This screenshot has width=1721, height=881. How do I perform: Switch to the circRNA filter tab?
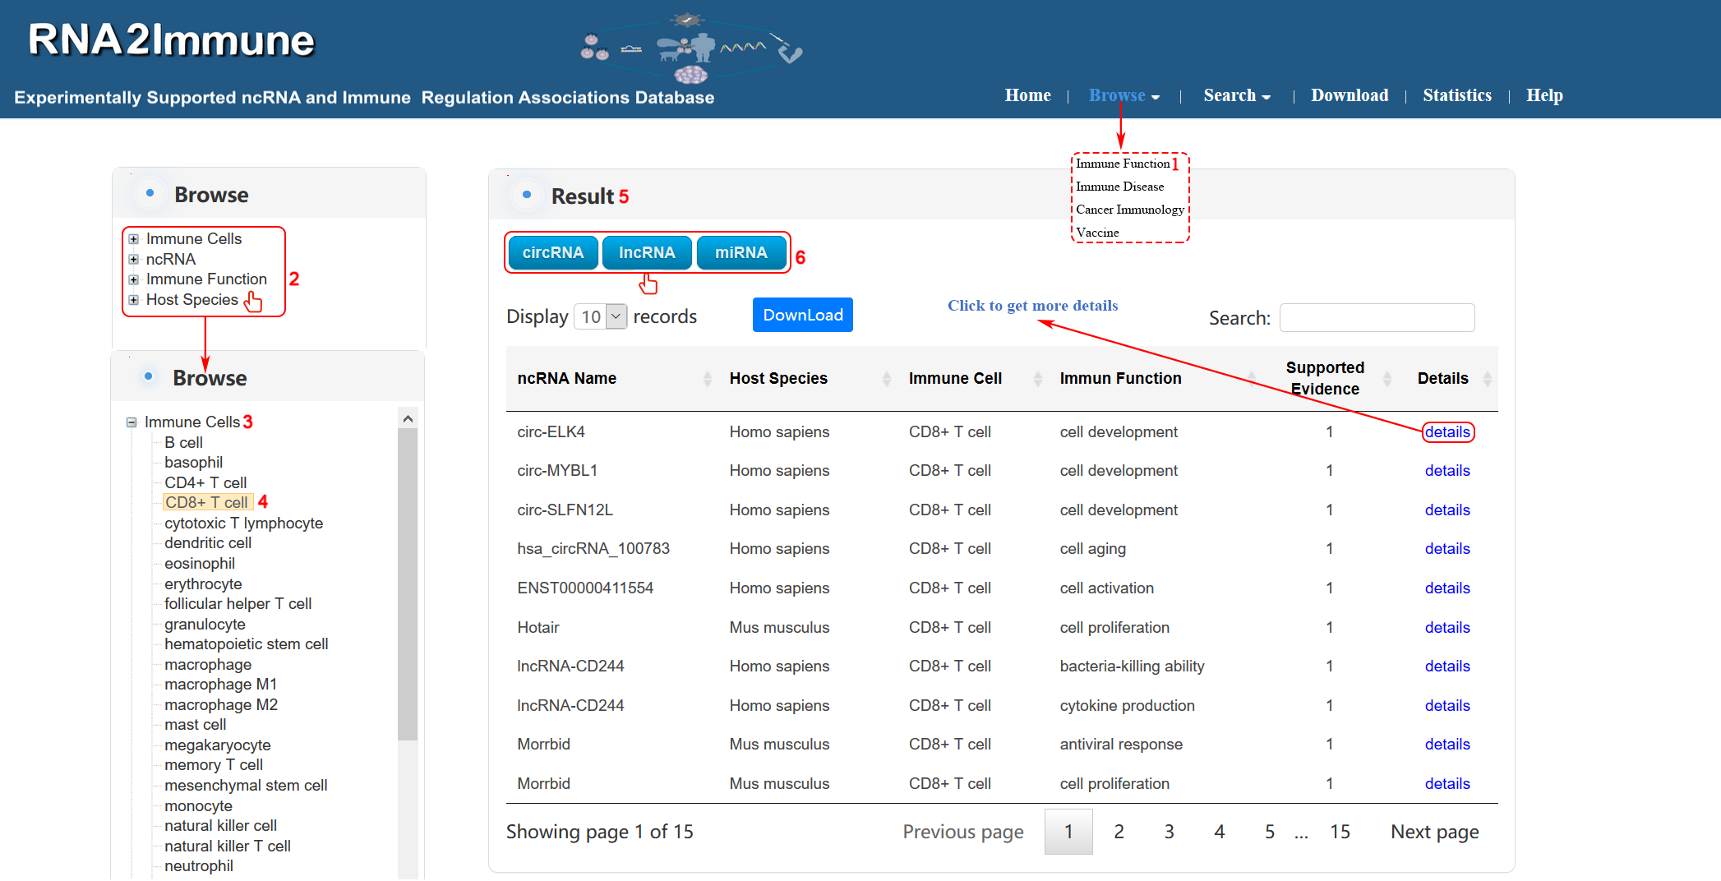(x=553, y=253)
